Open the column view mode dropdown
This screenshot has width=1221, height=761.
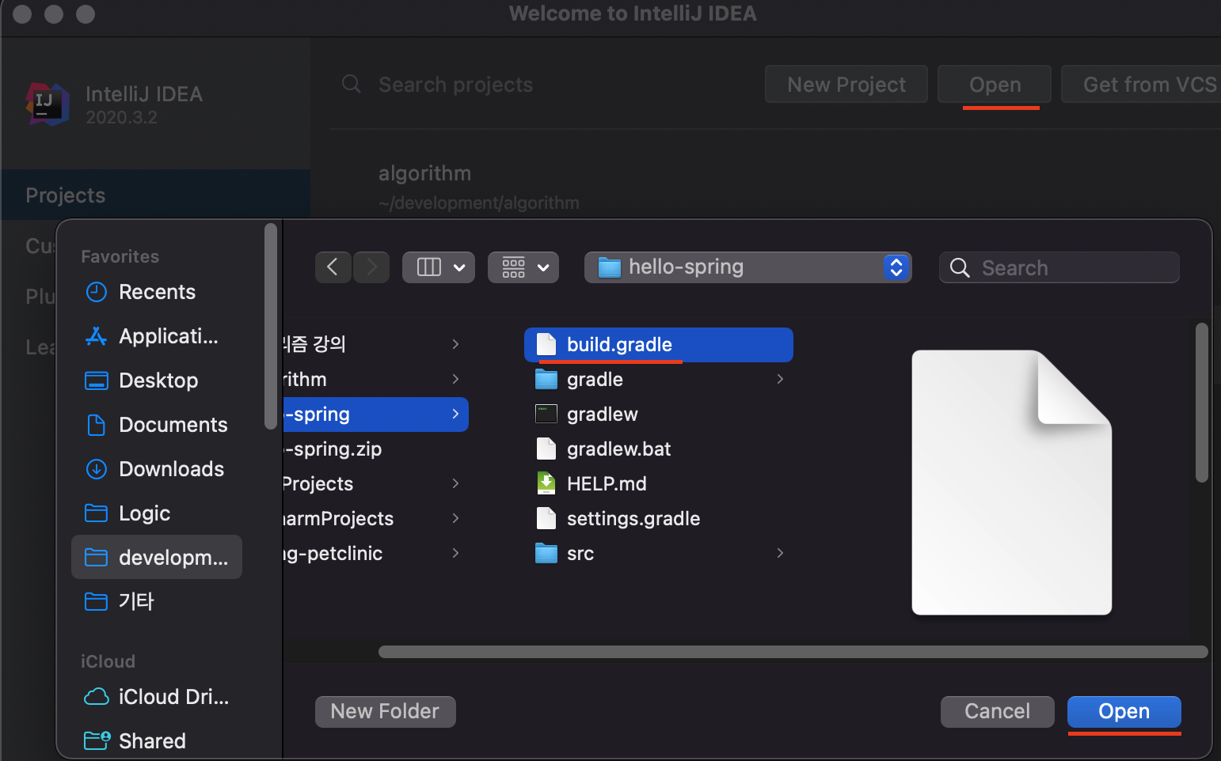439,267
